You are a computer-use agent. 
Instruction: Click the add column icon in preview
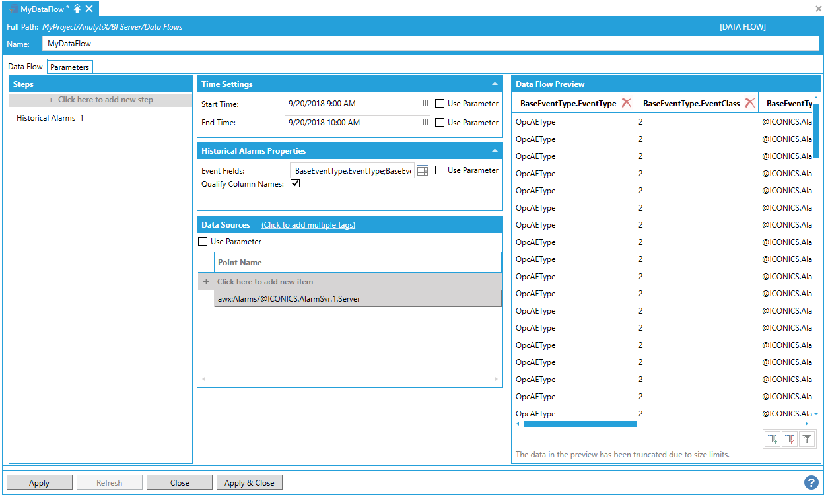pyautogui.click(x=773, y=439)
